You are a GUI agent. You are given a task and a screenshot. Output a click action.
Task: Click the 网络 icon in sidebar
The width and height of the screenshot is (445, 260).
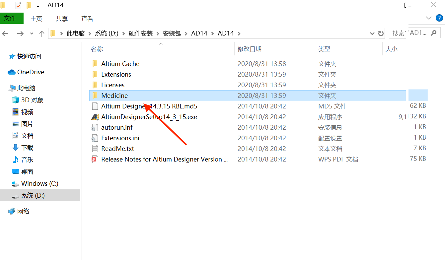tap(12, 211)
